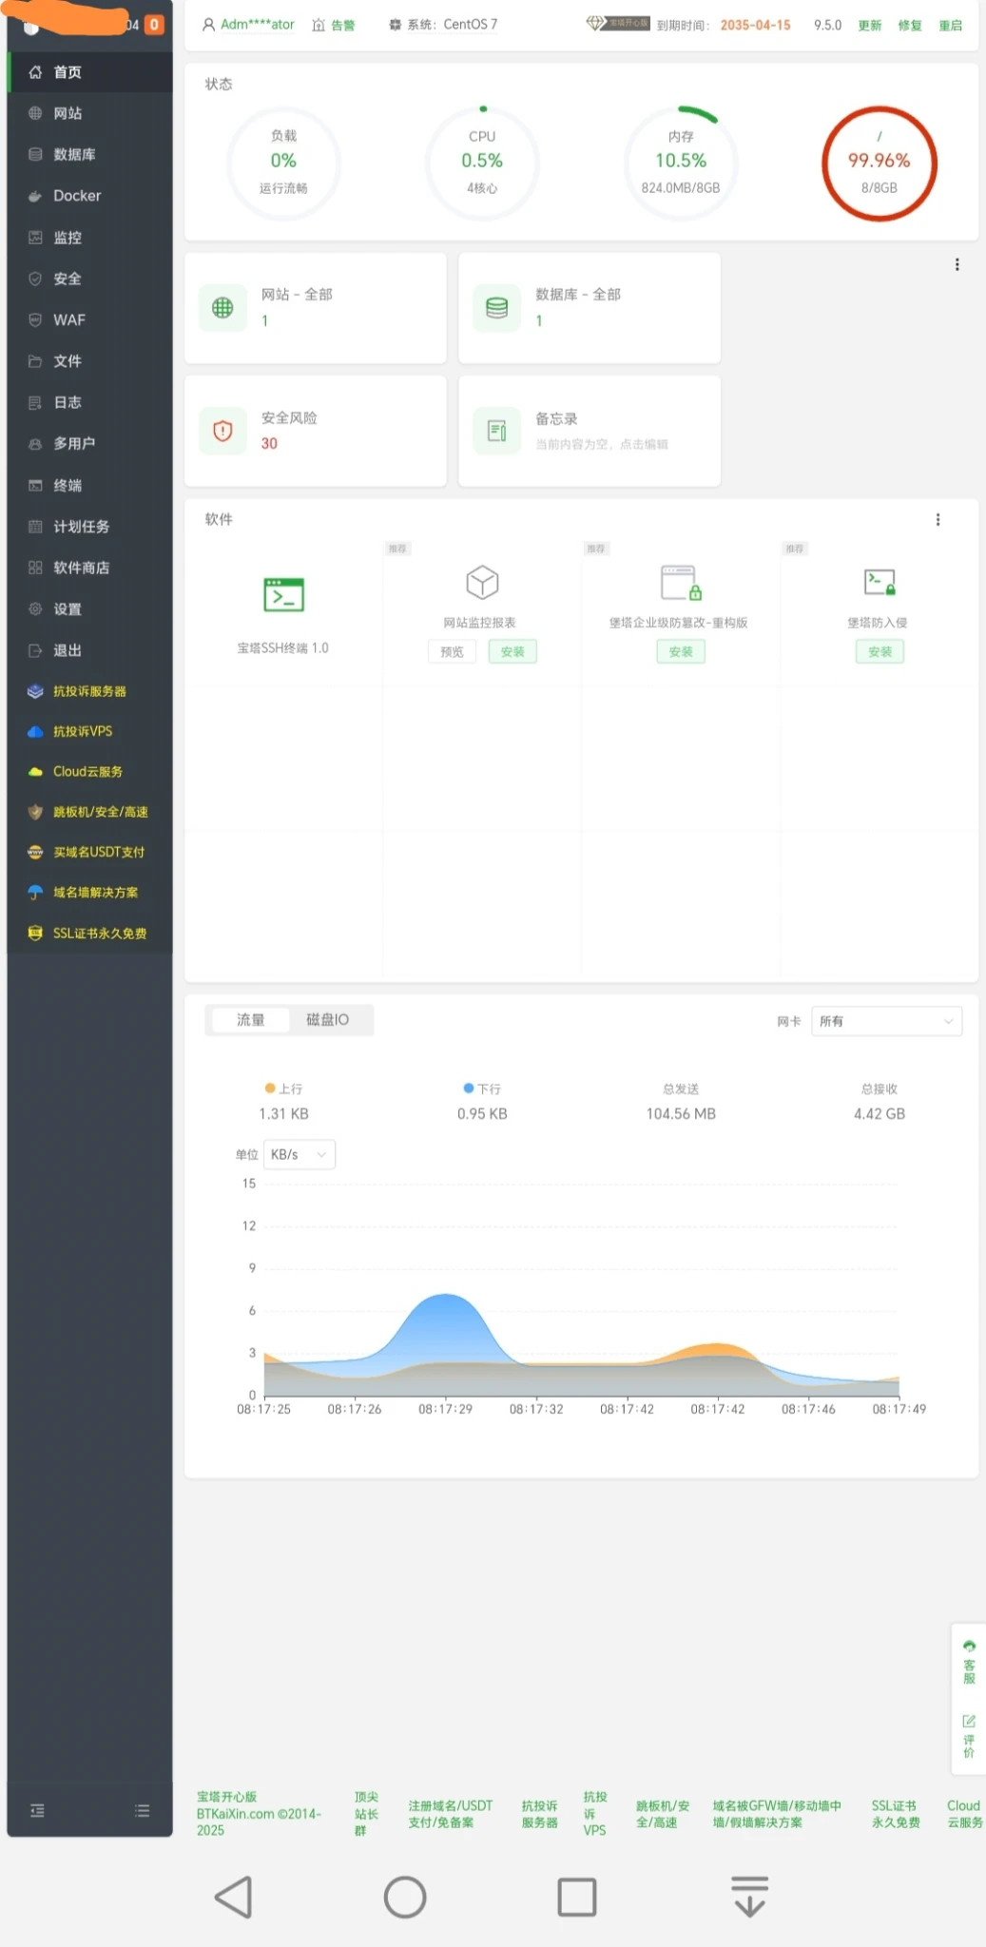Click the 备忘录 memo icon
This screenshot has width=986, height=1947.
tap(496, 432)
